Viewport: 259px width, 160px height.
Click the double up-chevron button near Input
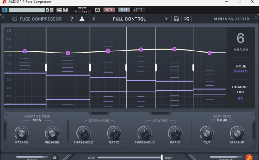[x=55, y=158]
